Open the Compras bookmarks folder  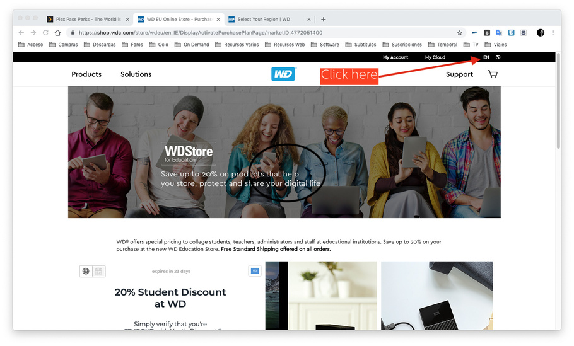(64, 45)
